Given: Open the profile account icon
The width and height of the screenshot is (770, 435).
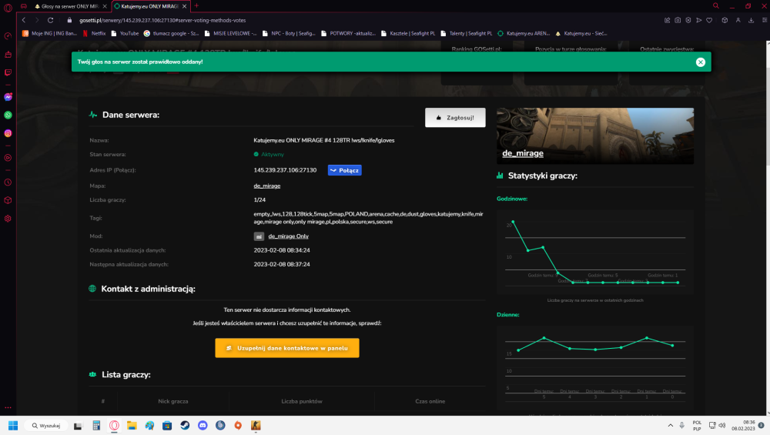Looking at the screenshot, I should tap(738, 20).
